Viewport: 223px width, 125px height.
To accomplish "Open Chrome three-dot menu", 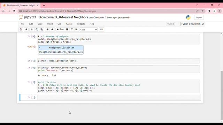I will coord(220,11).
